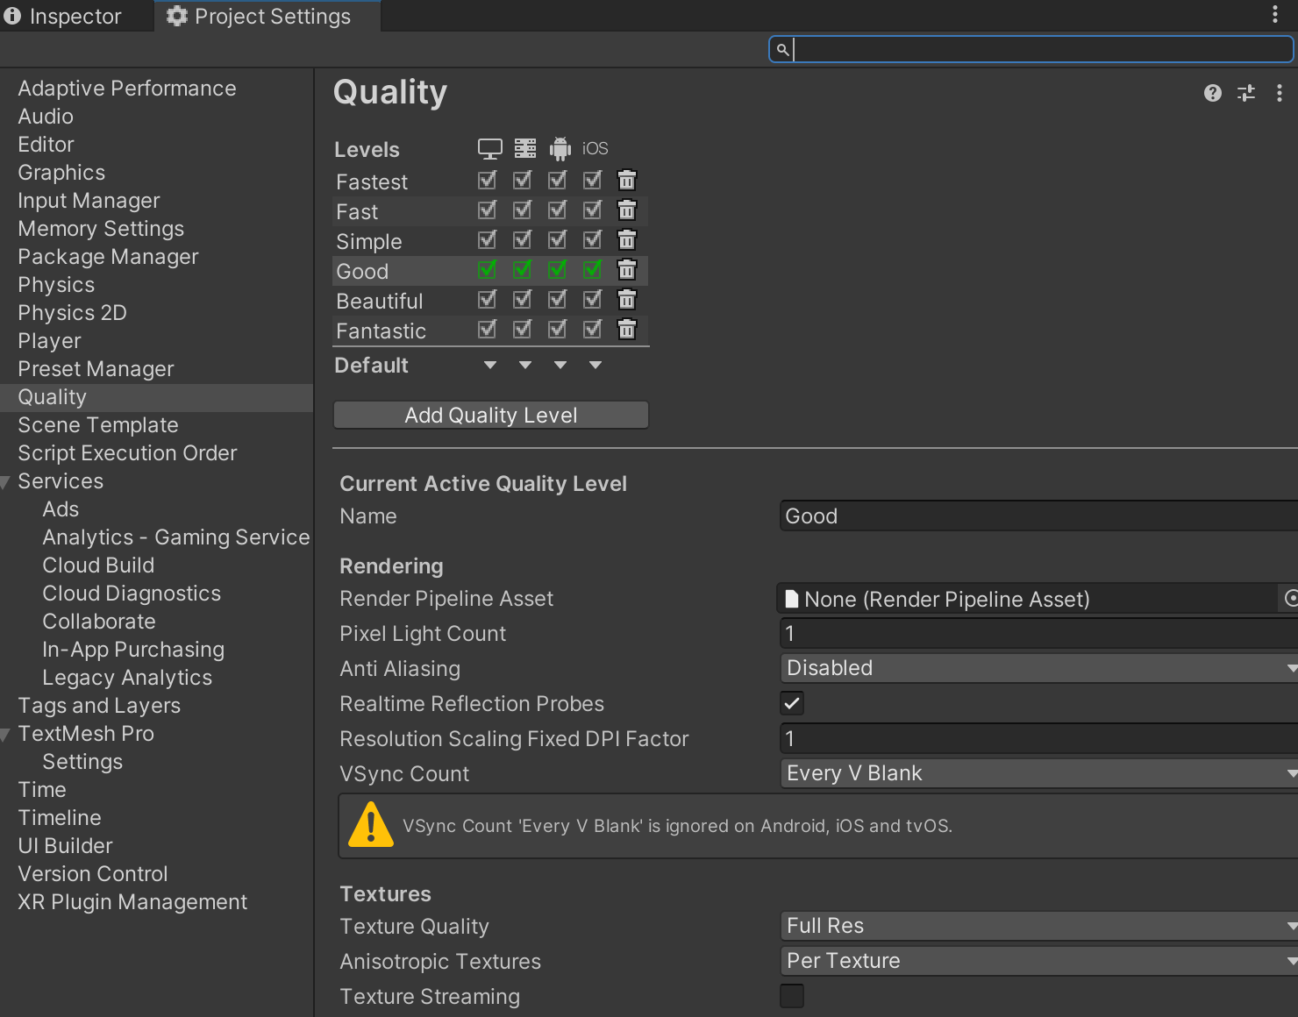
Task: Edit the Pixel Light Count field
Action: tap(1039, 633)
